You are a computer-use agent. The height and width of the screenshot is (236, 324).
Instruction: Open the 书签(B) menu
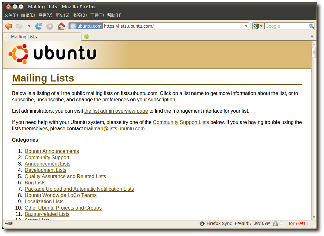click(80, 15)
